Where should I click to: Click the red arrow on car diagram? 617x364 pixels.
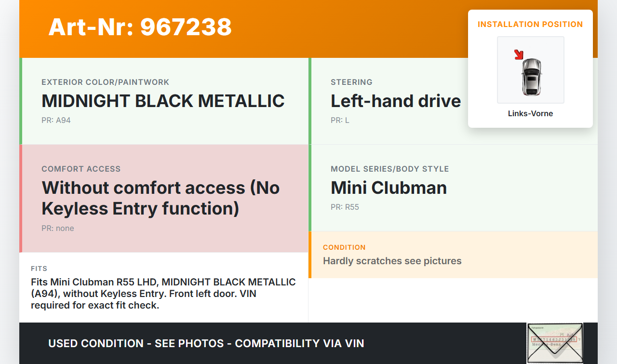519,54
